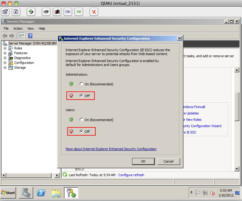Screen dimensions: 242x201
Task: Click the IE ESC keys taskbar icon
Action: click(x=71, y=193)
